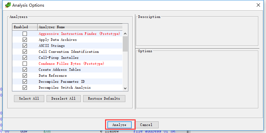Disable the Apply Data Archives analyzer
Screen dimensions: 266x133
click(25, 40)
